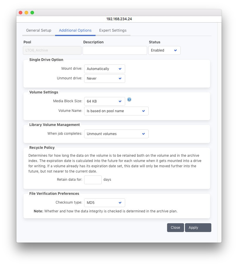The width and height of the screenshot is (238, 266).
Task: Click the green macOS fullscreen button
Action: coord(32,13)
